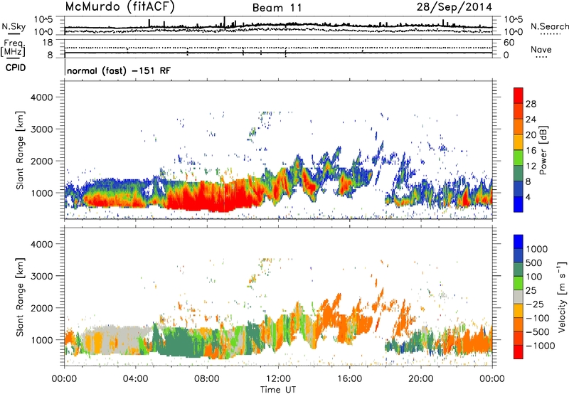
Task: Click the date 28/Sep/2014
Action: tap(454, 7)
